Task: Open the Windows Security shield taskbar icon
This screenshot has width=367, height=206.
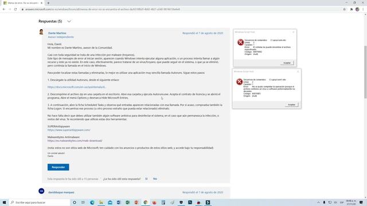Action: (x=181, y=202)
